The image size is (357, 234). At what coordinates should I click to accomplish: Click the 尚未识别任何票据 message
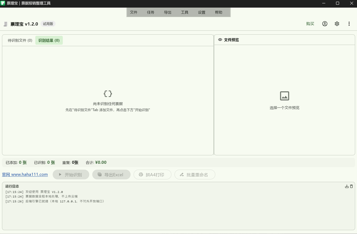click(x=108, y=104)
